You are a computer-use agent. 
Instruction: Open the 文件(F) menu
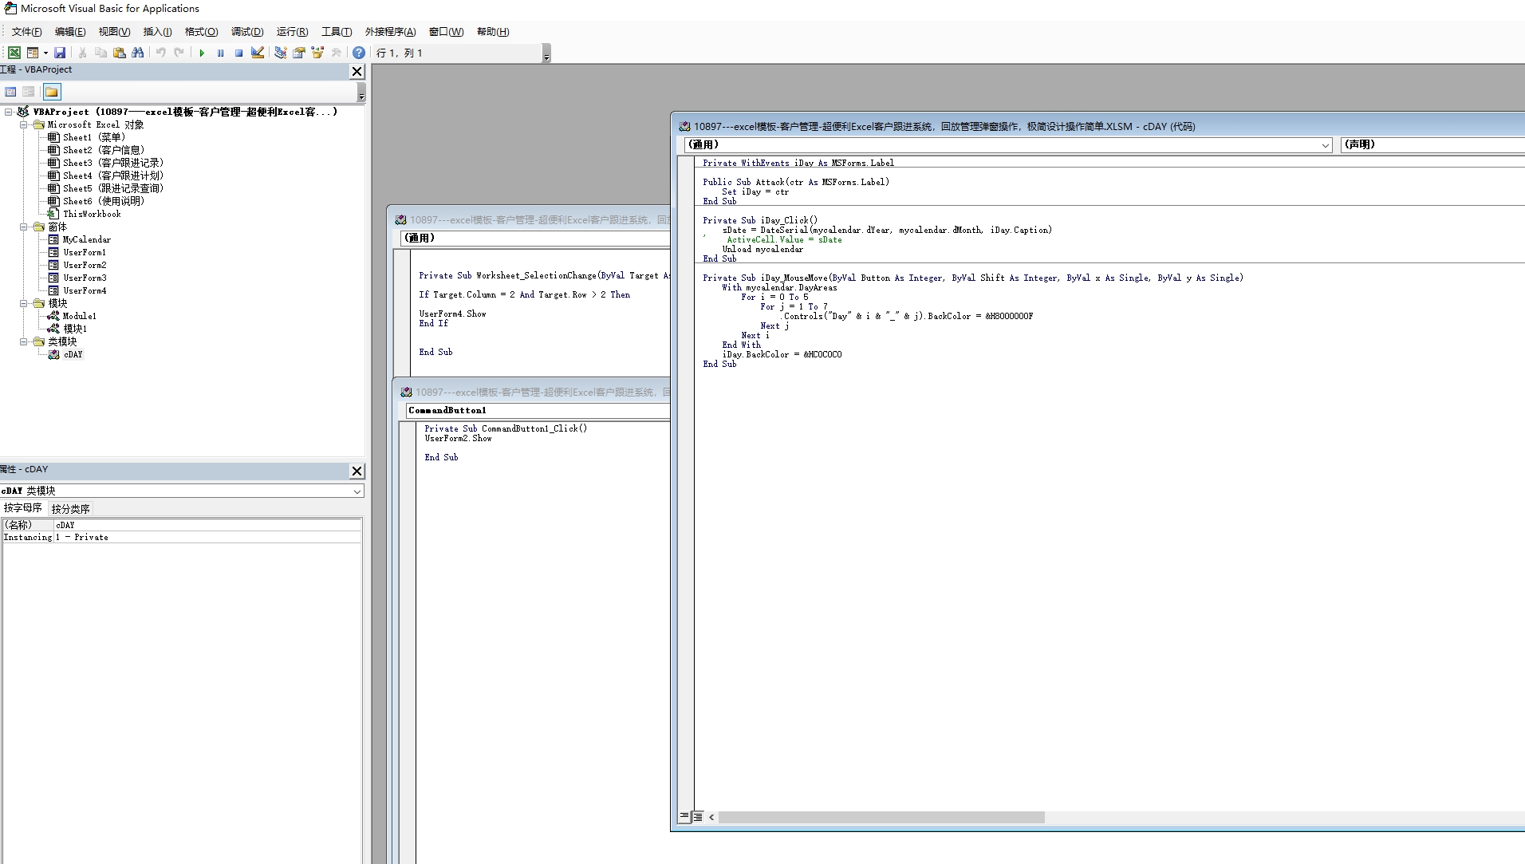point(26,32)
